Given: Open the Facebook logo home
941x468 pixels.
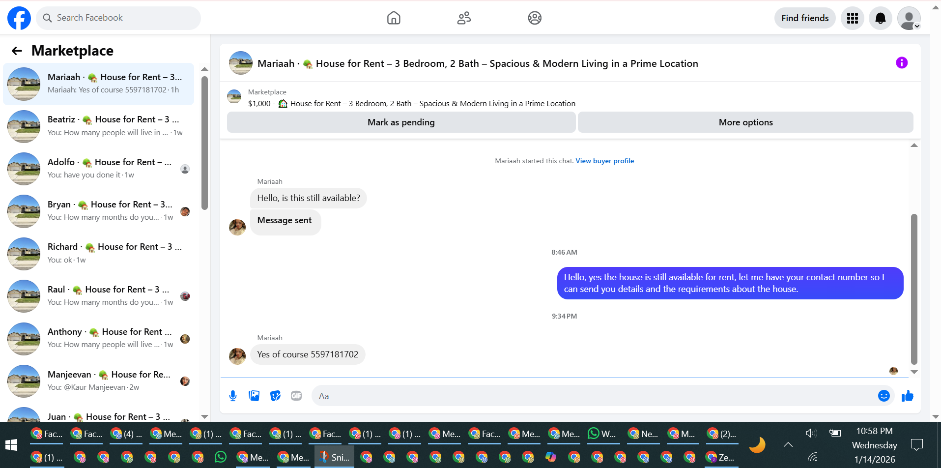Looking at the screenshot, I should click(x=19, y=18).
